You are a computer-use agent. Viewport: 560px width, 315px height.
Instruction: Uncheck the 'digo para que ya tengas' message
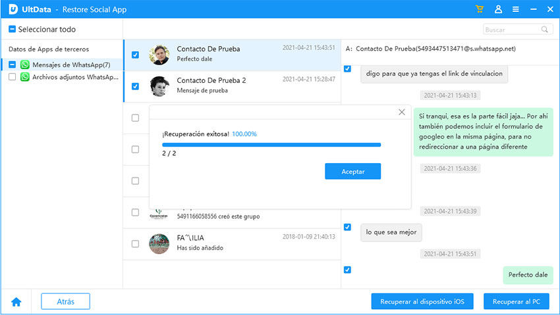pyautogui.click(x=347, y=68)
